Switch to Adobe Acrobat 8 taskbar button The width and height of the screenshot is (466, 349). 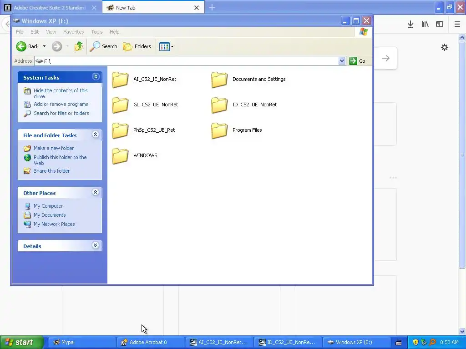[x=150, y=342]
